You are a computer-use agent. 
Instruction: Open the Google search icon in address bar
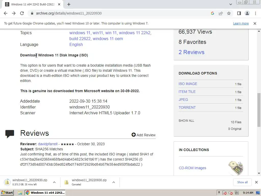[212, 13]
